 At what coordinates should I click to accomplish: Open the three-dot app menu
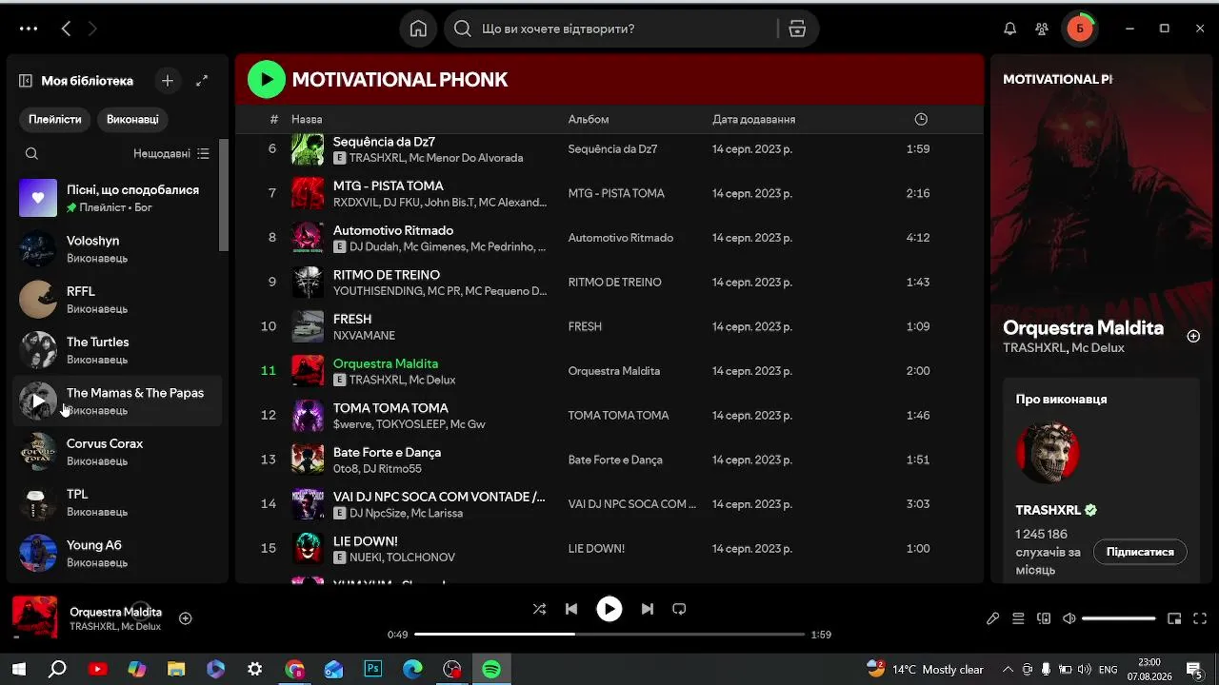click(29, 29)
